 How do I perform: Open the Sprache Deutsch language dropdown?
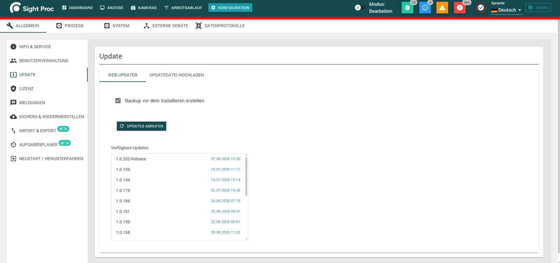507,10
